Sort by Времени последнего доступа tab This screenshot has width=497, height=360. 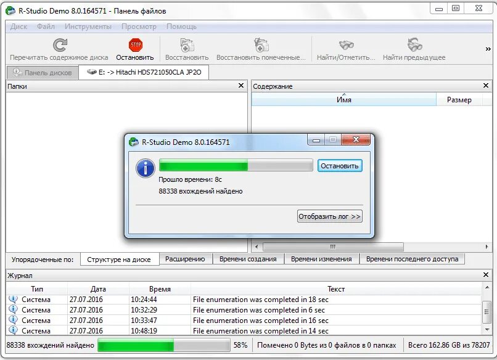[x=412, y=259]
